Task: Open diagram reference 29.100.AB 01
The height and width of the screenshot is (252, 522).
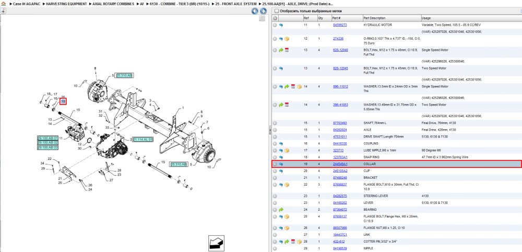Action: (x=48, y=138)
